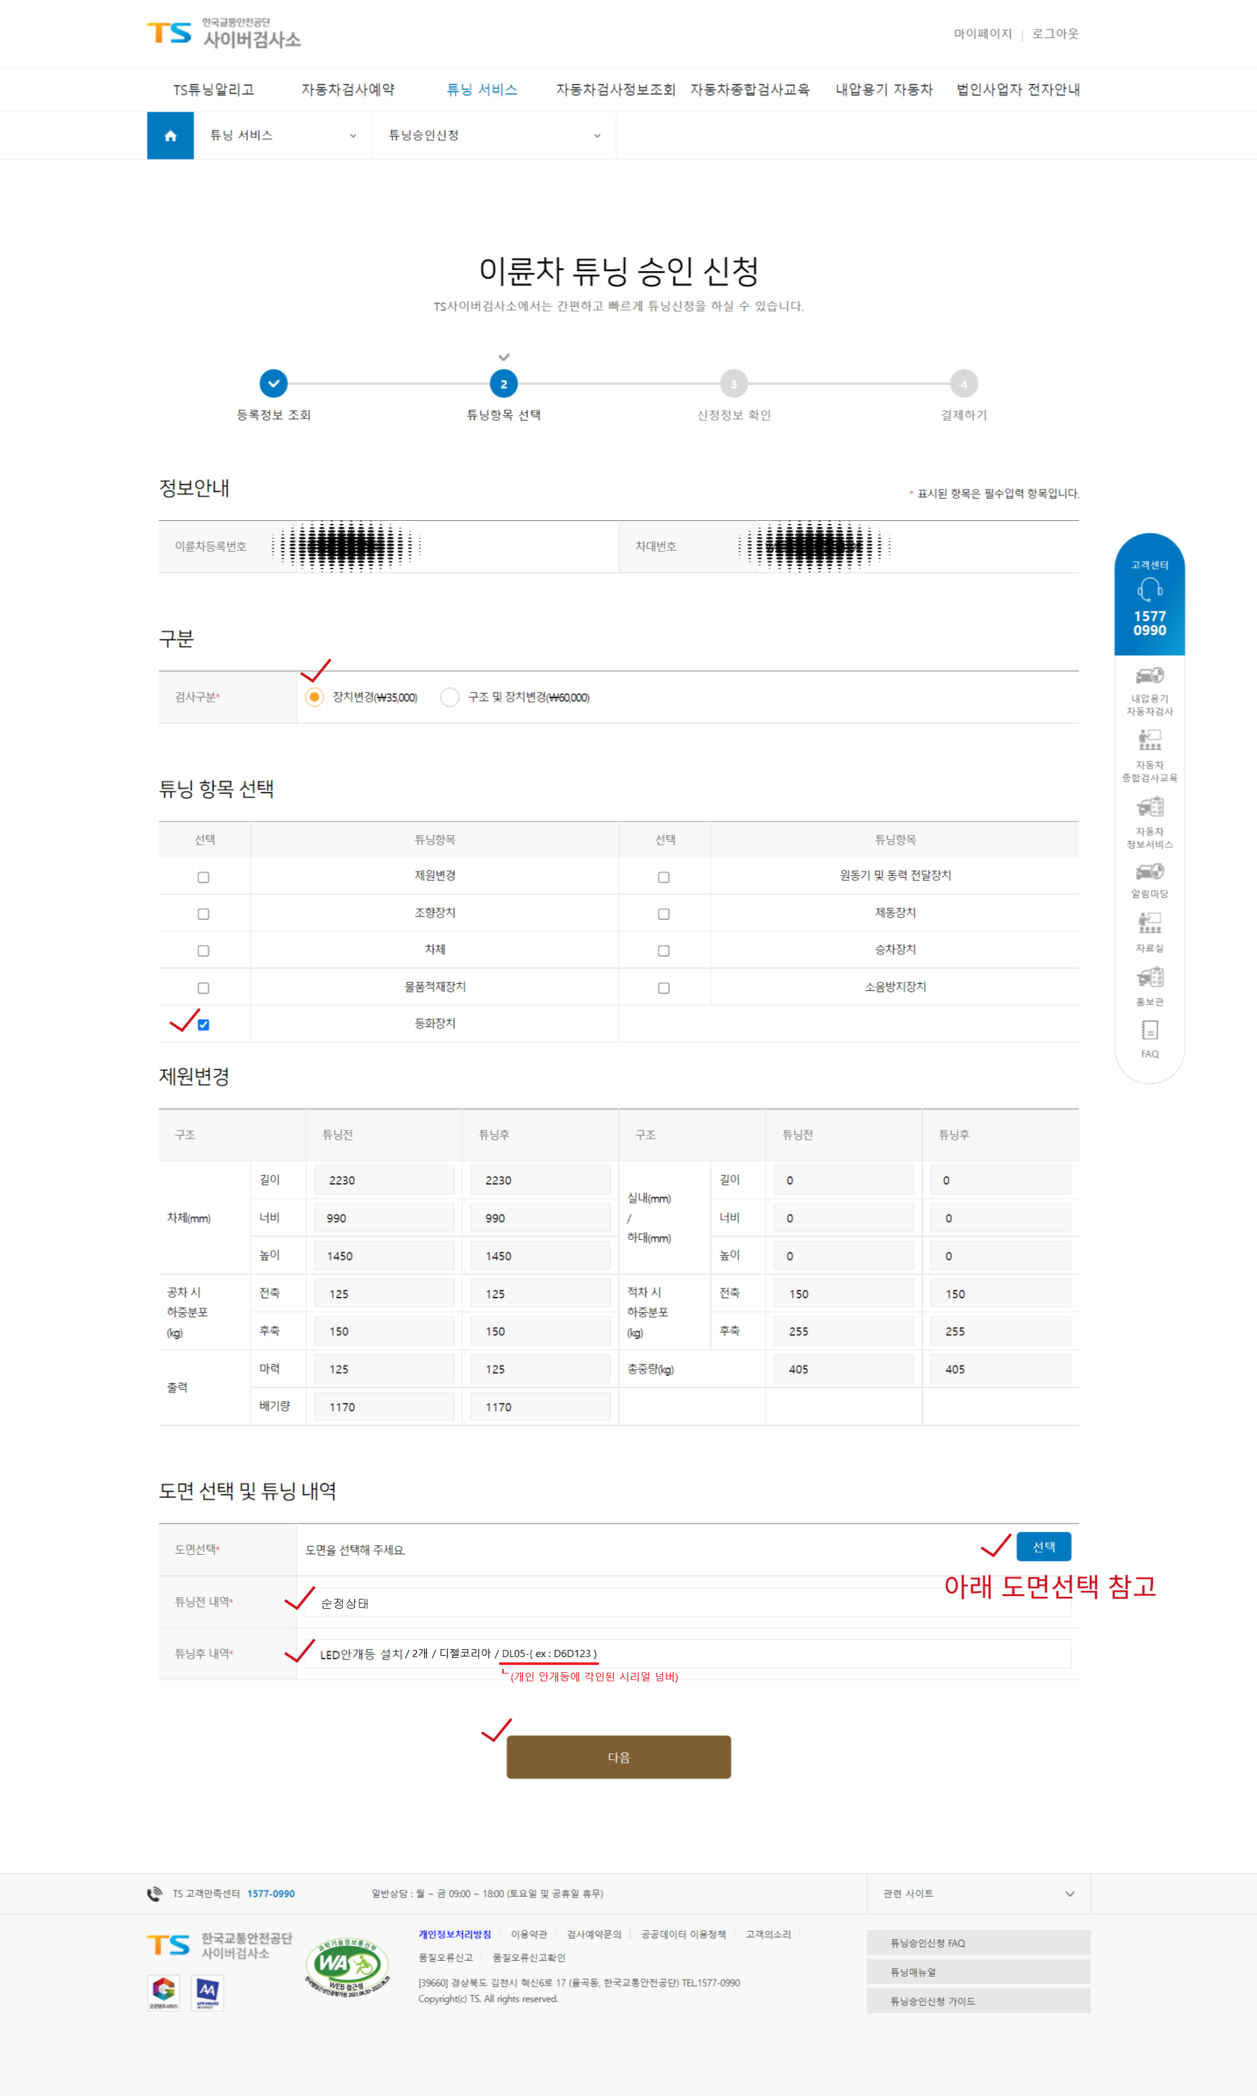Screen dimensions: 1257x2096
Task: Uncheck the 등화장치 checkbox
Action: click(204, 1025)
